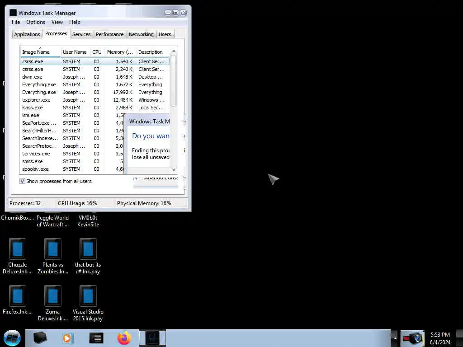Click the Processes: 32 status entry
463x347 pixels.
click(25, 203)
